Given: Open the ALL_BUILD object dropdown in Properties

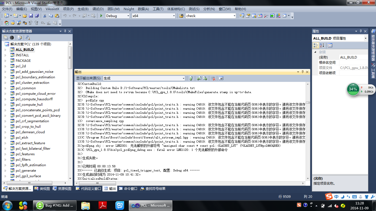Looking at the screenshot, I should (366, 38).
